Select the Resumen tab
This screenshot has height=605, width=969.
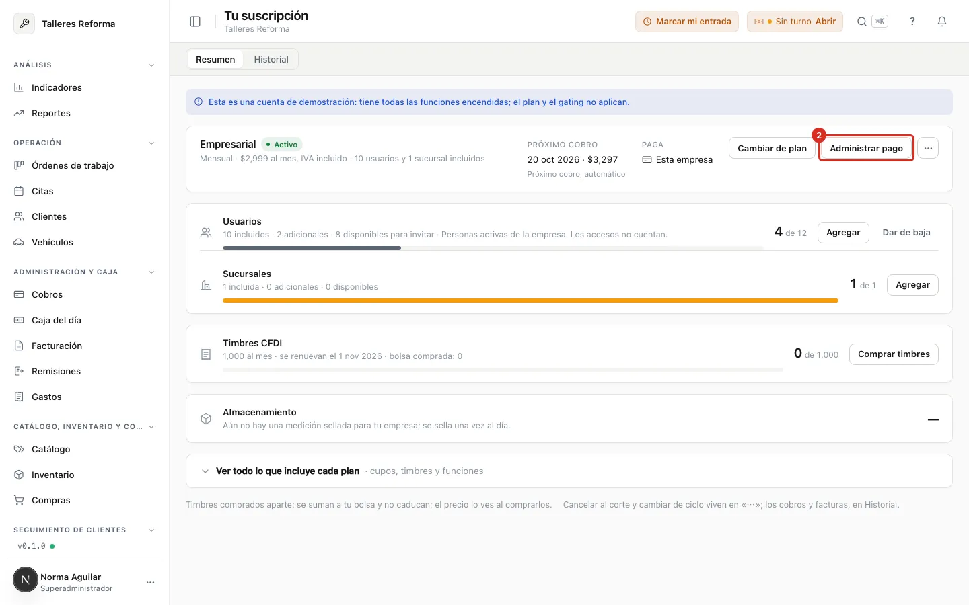point(215,59)
